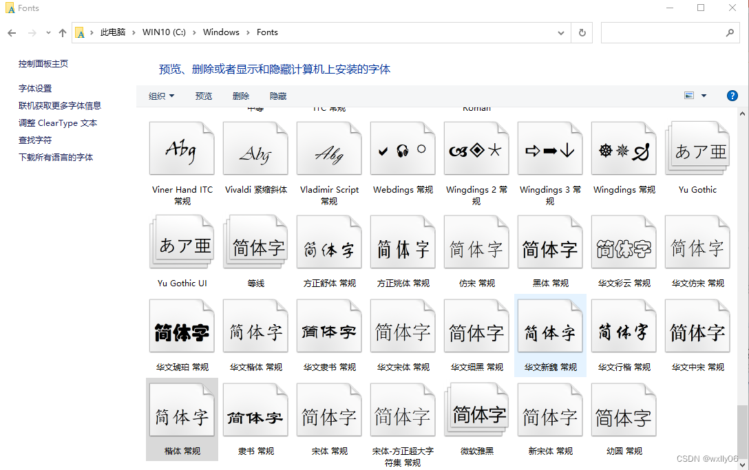Screen dimensions: 749x470
Task: Click the 预览 toolbar button
Action: [x=204, y=96]
